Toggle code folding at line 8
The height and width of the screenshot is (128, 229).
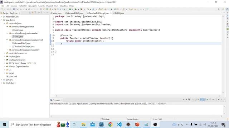tap(54, 36)
